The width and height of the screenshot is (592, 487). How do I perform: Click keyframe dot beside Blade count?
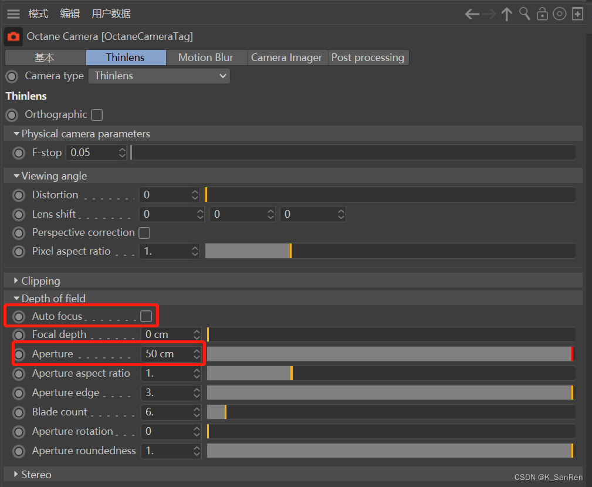(19, 412)
